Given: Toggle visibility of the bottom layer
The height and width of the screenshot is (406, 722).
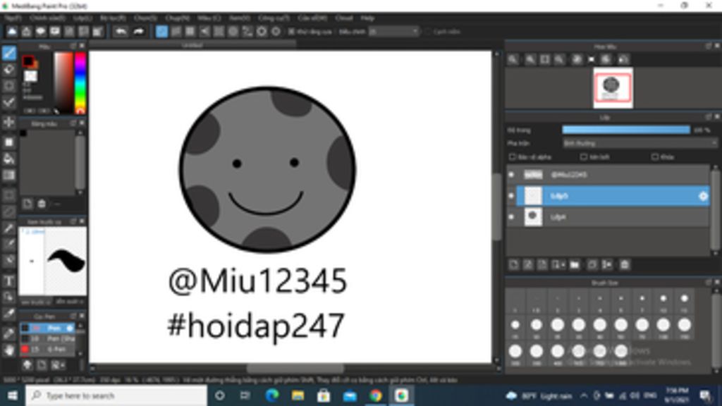Looking at the screenshot, I should tap(511, 217).
